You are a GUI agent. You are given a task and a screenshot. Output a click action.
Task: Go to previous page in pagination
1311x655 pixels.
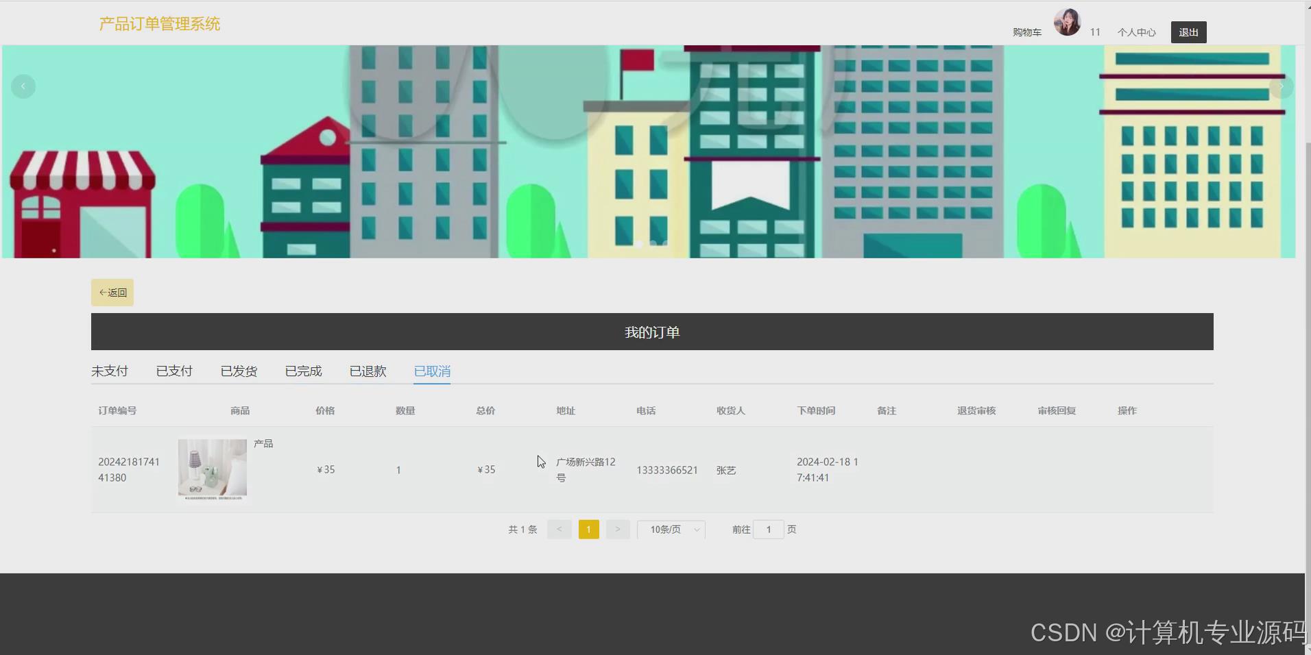tap(560, 529)
